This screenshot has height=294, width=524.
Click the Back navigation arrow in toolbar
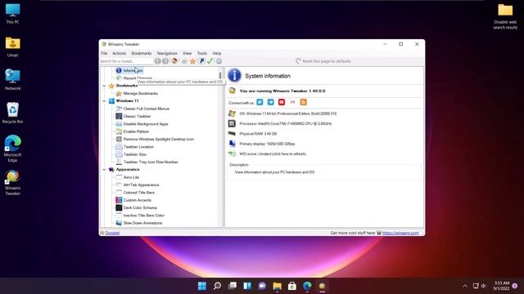click(158, 61)
